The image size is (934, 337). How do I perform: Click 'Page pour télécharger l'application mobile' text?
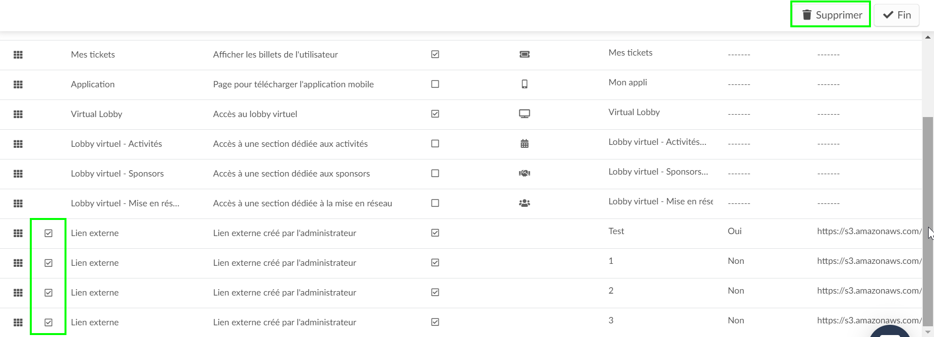click(293, 84)
